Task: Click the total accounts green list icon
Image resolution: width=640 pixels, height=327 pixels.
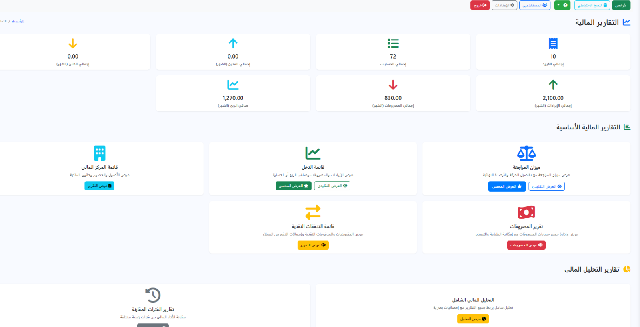Action: [393, 43]
